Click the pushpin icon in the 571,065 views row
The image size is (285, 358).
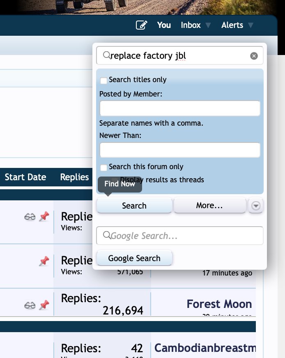click(44, 261)
